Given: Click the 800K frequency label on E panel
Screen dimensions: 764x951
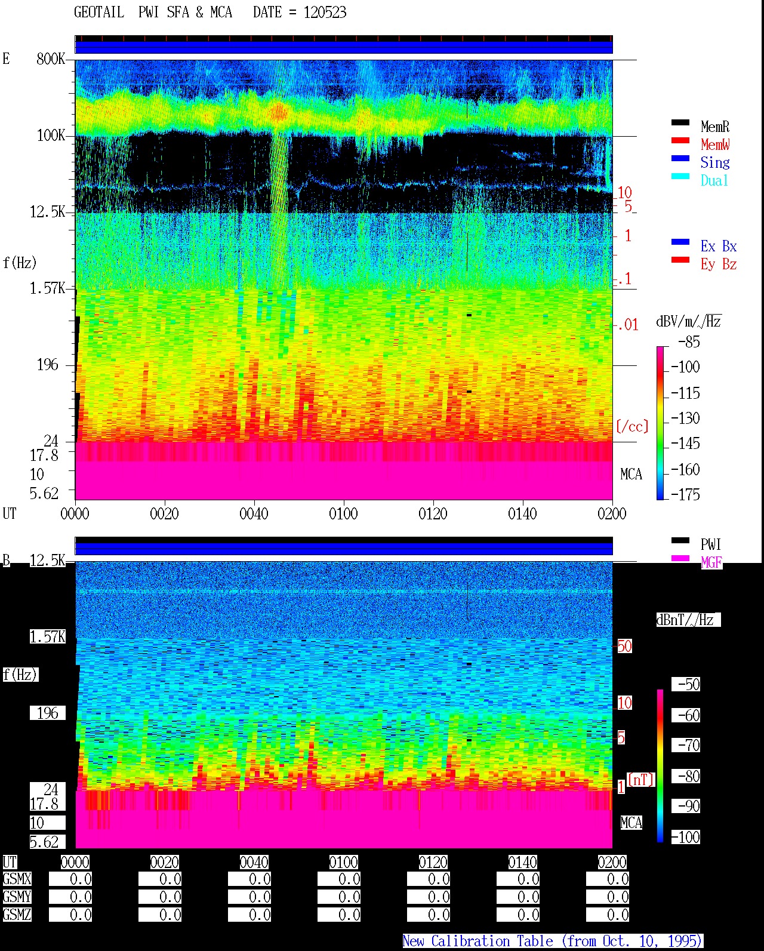Looking at the screenshot, I should 51,59.
